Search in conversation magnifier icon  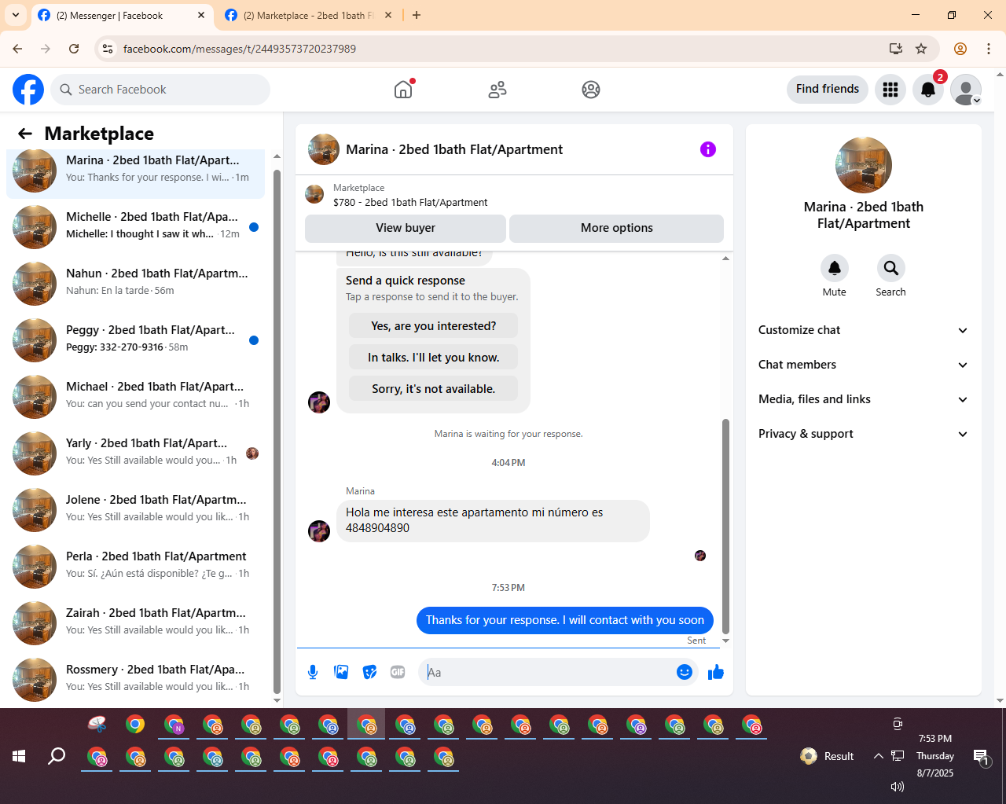tap(891, 268)
